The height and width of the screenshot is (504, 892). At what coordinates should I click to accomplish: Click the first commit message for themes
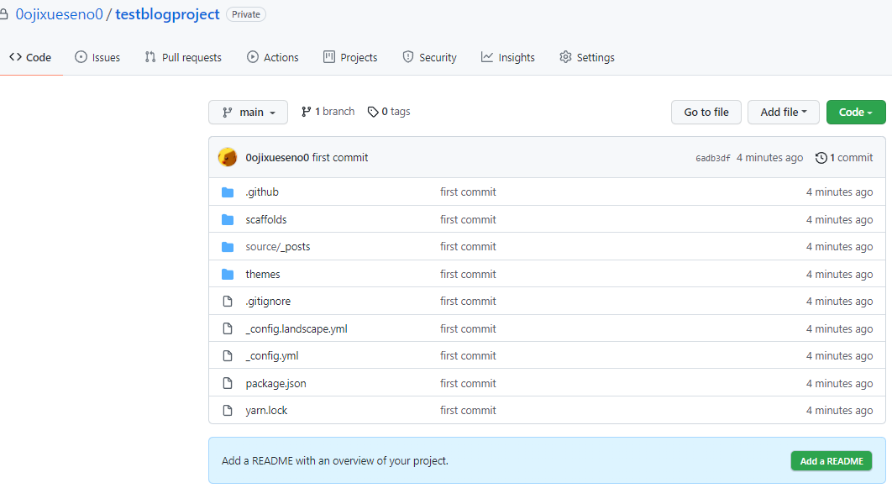point(468,274)
